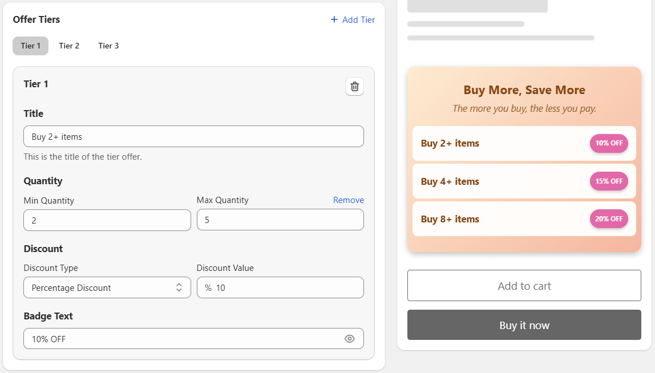
Task: Click the Add Tier link
Action: 353,19
